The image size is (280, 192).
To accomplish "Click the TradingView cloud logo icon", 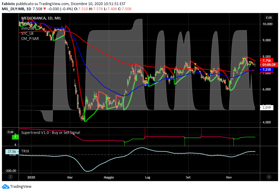I will 5,187.
